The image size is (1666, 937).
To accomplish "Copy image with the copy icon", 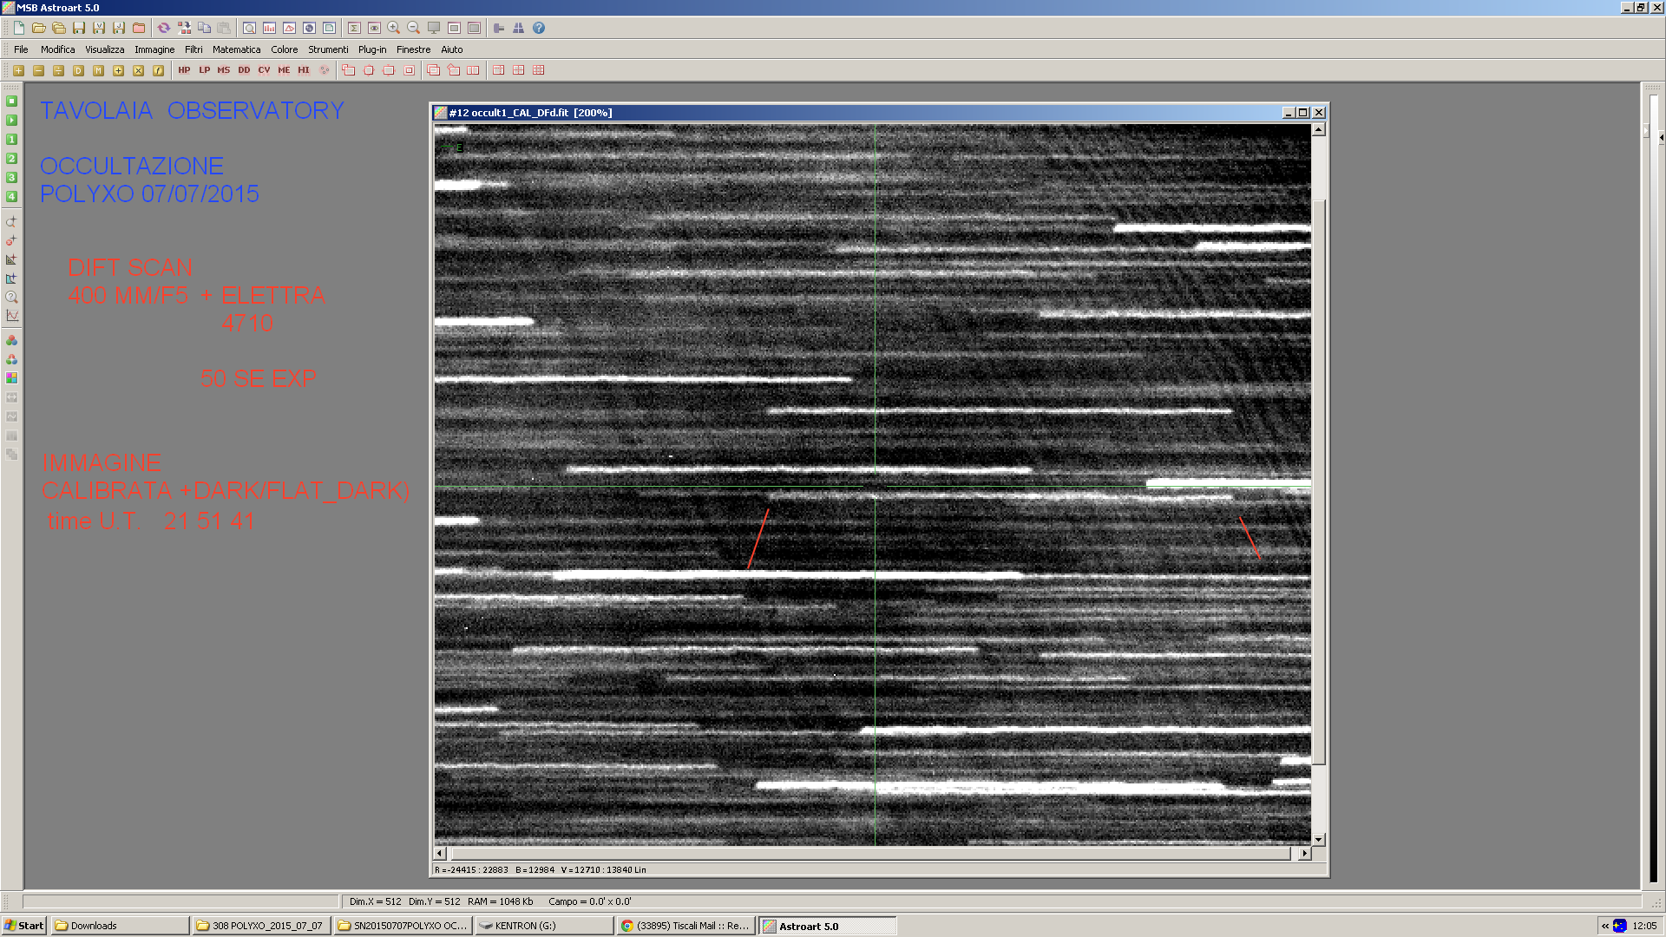I will (x=204, y=28).
